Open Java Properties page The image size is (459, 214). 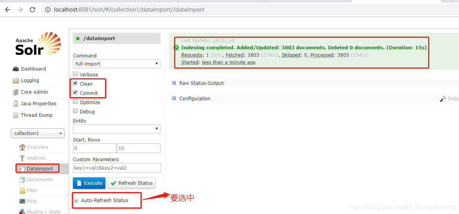point(38,103)
